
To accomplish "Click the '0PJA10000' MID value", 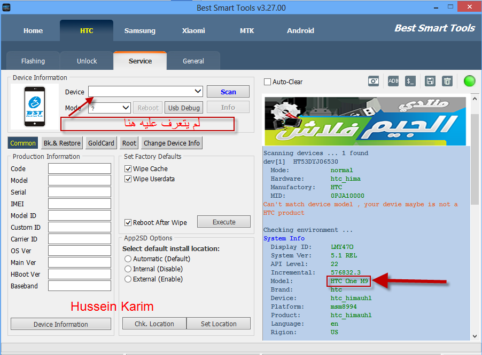I will click(347, 196).
